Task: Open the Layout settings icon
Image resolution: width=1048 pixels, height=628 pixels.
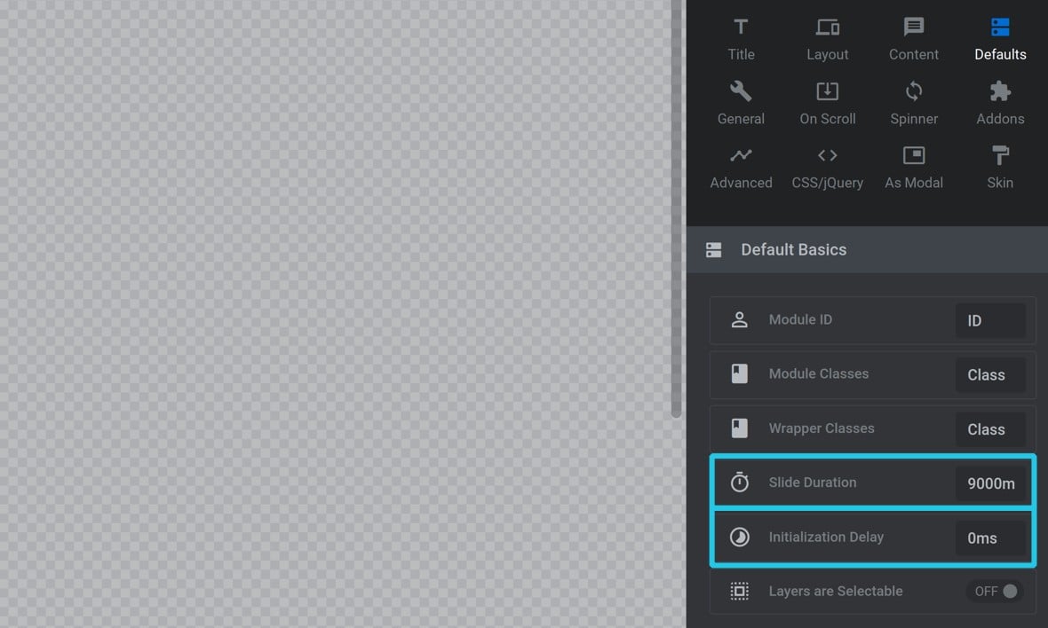Action: tap(828, 27)
